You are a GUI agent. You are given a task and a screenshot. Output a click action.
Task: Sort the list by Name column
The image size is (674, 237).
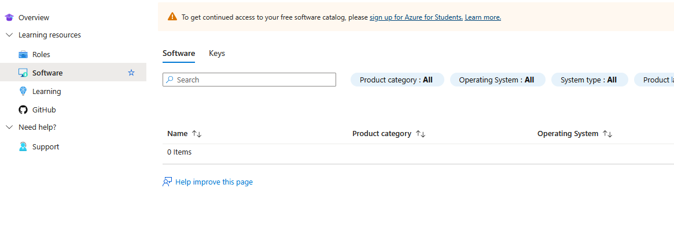197,134
